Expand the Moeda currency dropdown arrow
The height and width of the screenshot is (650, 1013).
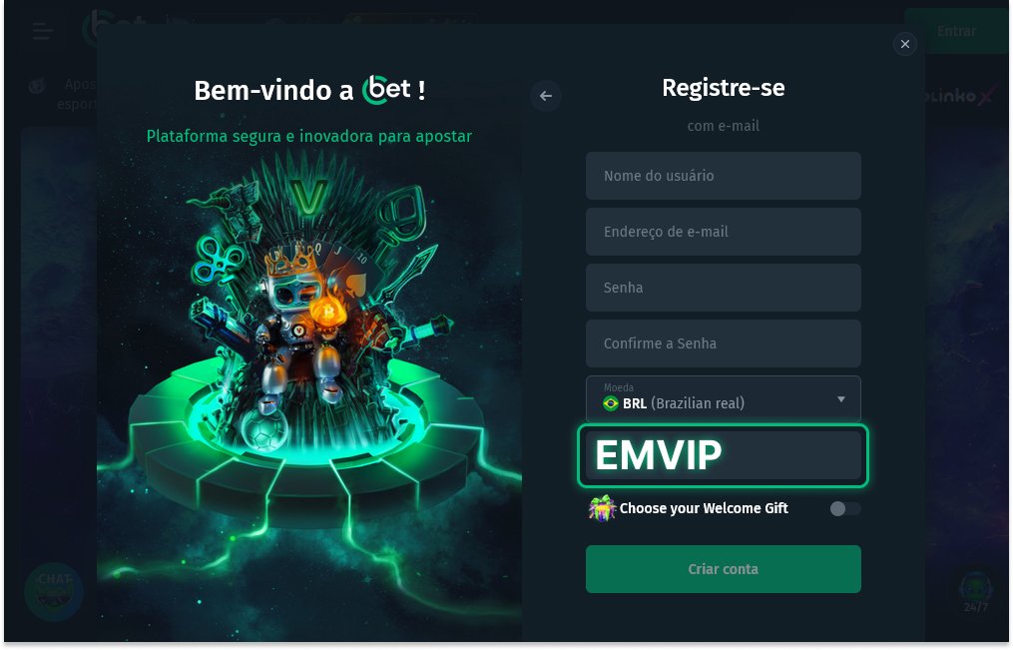point(841,399)
